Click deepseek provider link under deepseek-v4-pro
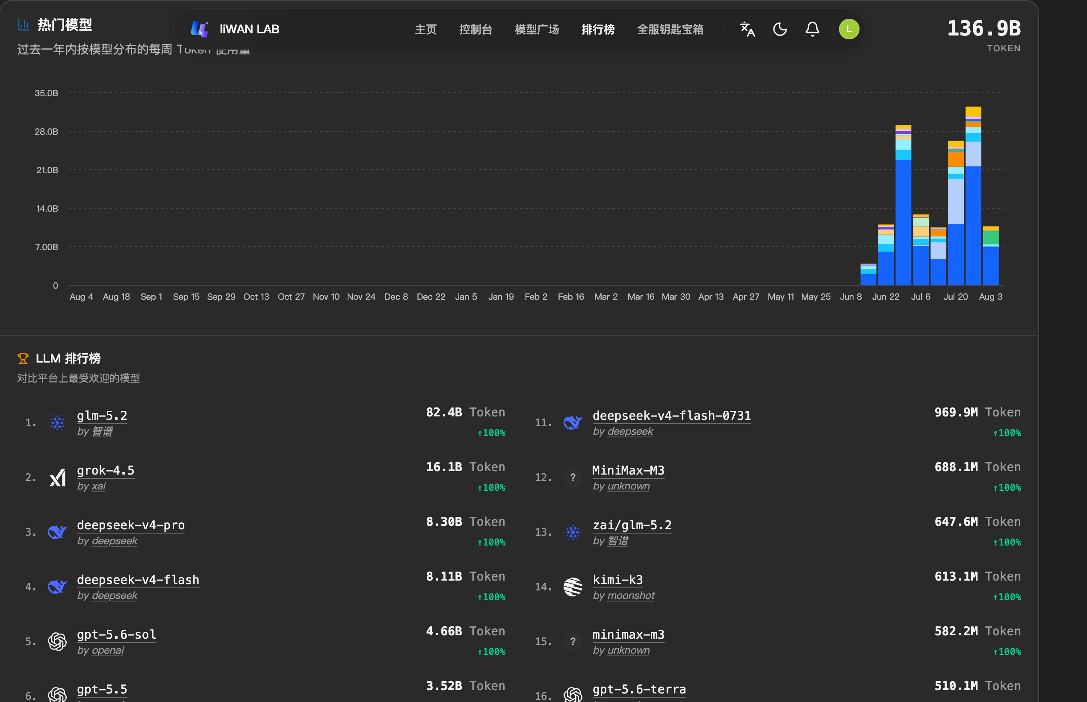This screenshot has width=1087, height=702. pyautogui.click(x=115, y=541)
